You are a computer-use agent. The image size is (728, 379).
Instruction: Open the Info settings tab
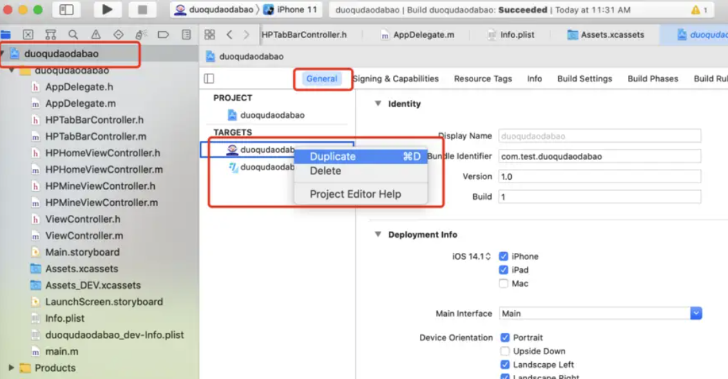point(535,79)
